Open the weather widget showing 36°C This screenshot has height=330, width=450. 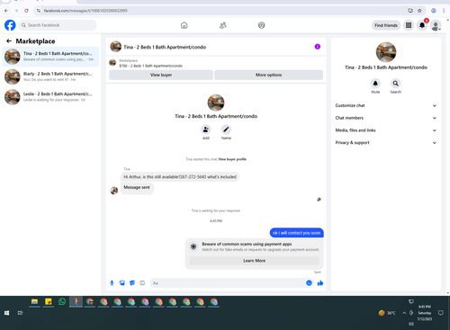click(387, 313)
